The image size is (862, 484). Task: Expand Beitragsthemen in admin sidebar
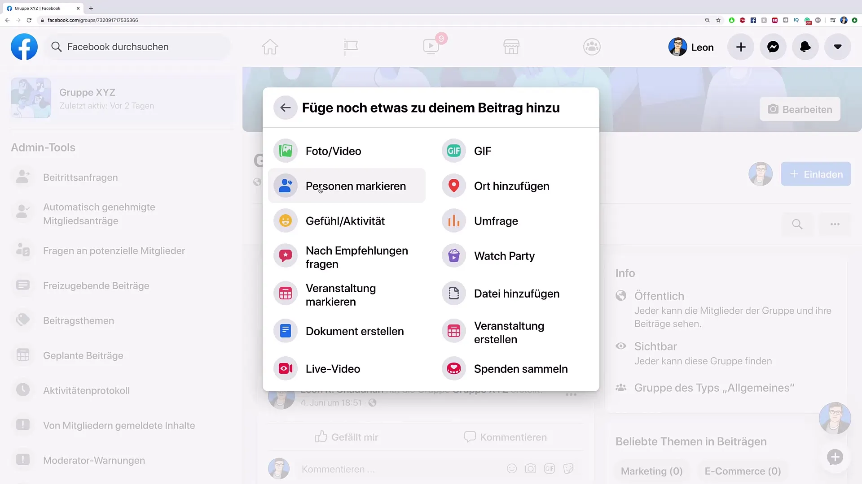79,320
